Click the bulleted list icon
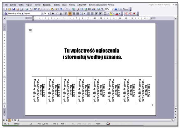The height and width of the screenshot is (128, 180). pyautogui.click(x=92, y=14)
